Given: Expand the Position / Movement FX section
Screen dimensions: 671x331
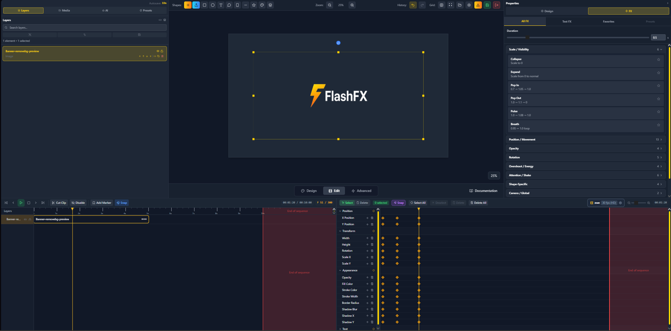Looking at the screenshot, I should (585, 139).
